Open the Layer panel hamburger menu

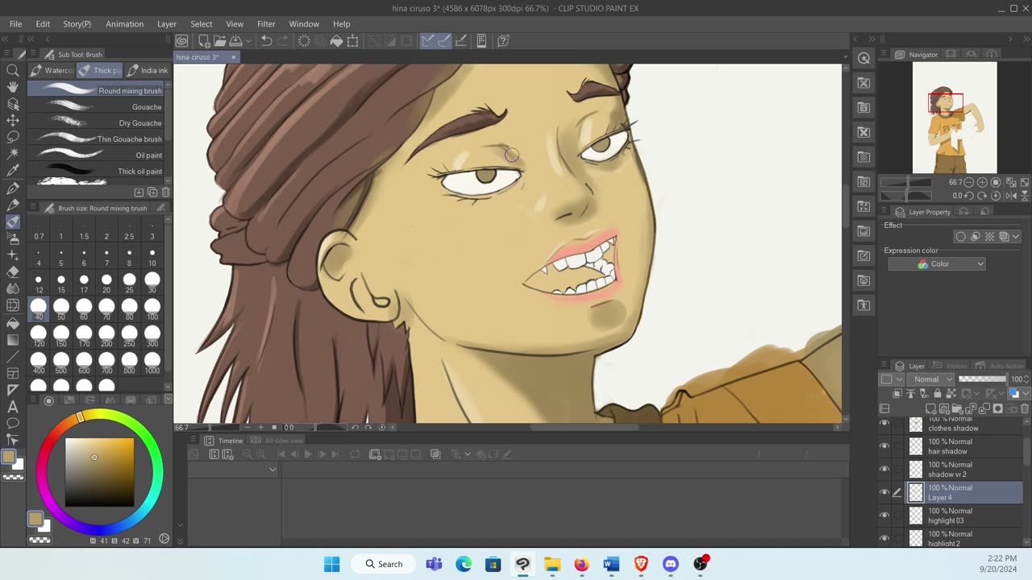click(884, 366)
